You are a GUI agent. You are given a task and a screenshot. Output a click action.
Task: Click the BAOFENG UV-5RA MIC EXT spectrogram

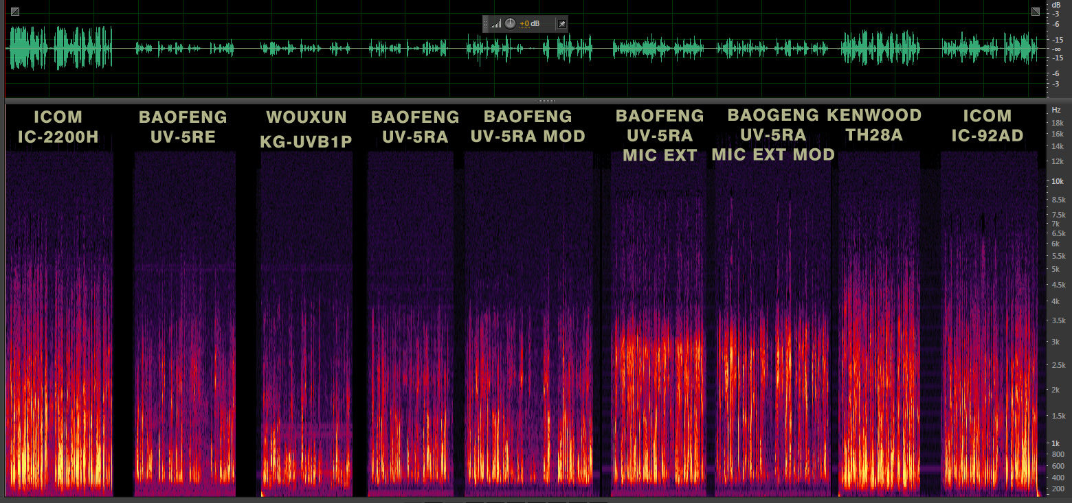coord(658,343)
